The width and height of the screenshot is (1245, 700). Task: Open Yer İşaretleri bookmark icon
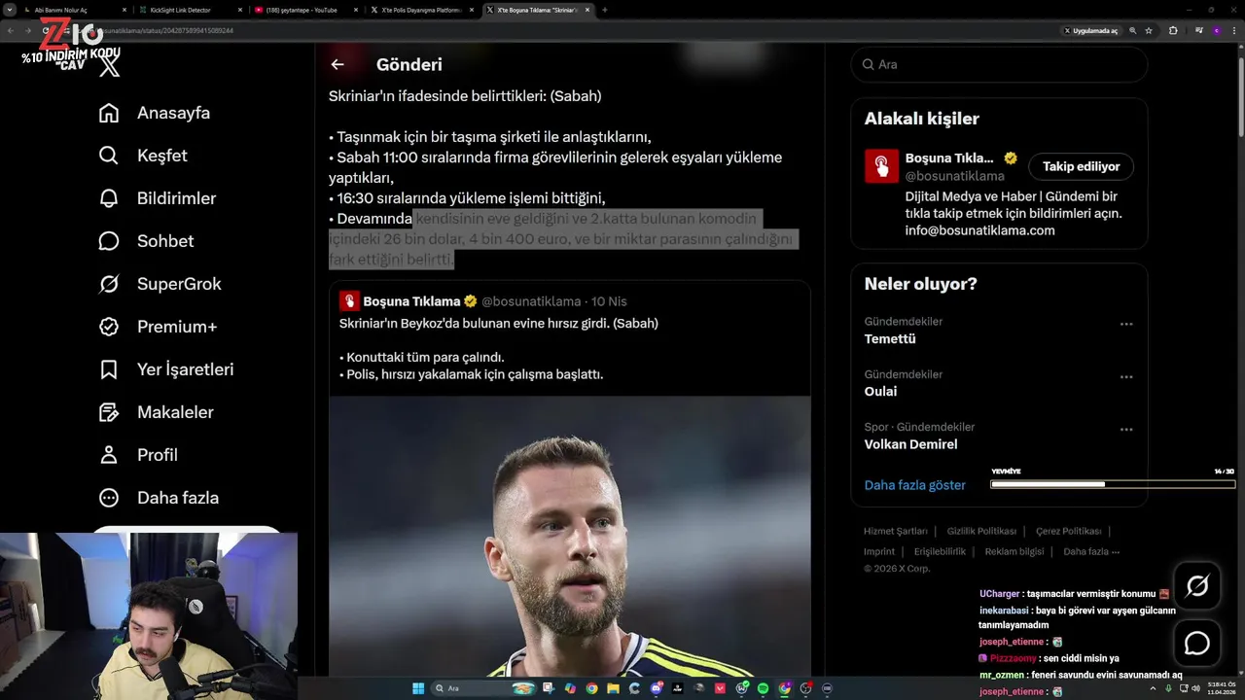coord(109,369)
